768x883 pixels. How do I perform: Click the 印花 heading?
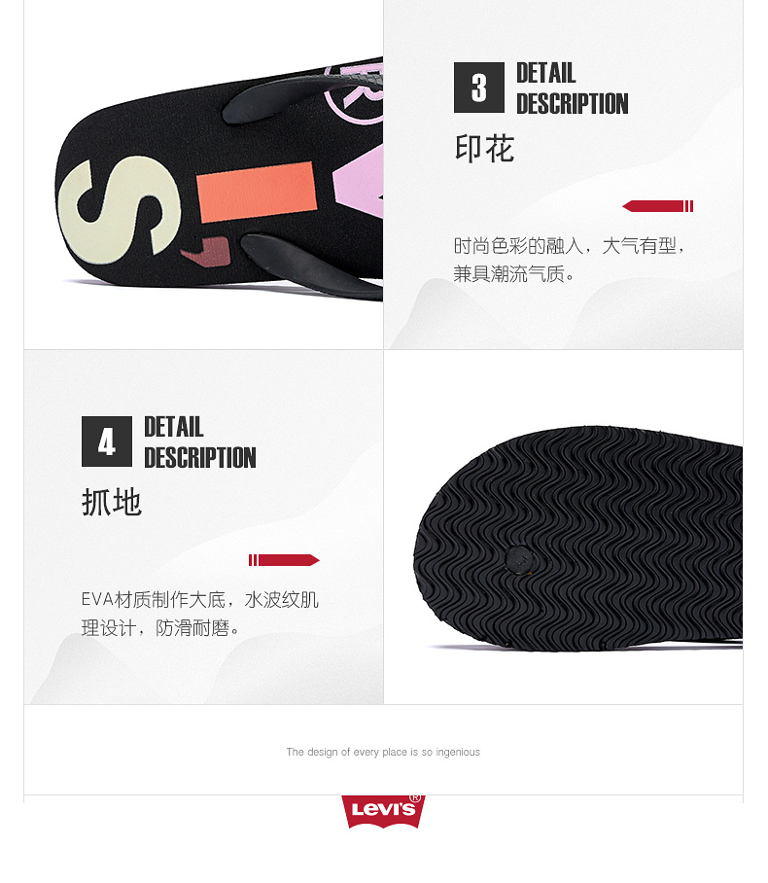(484, 149)
